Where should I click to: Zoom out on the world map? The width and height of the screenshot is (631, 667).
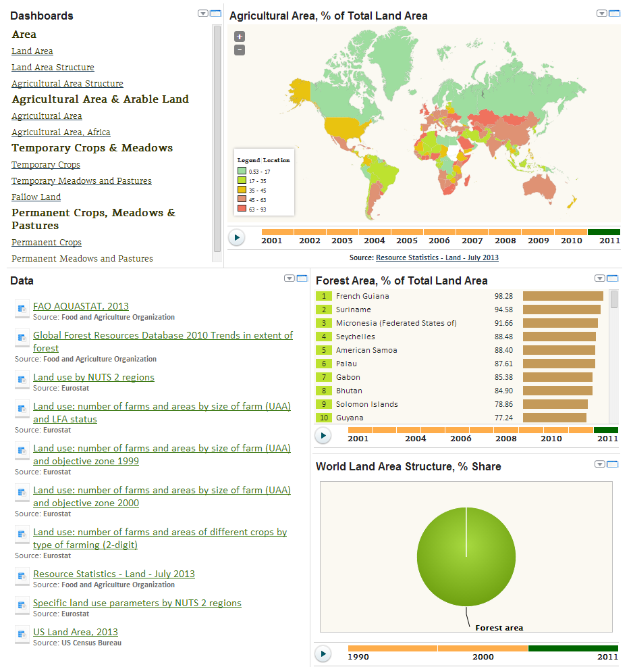tap(240, 50)
